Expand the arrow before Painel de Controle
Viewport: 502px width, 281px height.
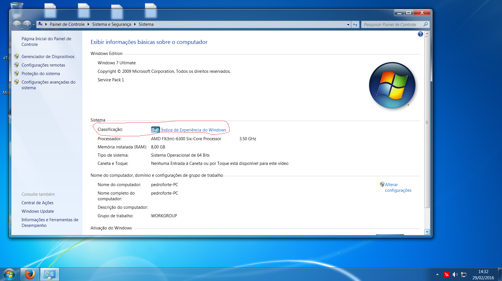(46, 24)
